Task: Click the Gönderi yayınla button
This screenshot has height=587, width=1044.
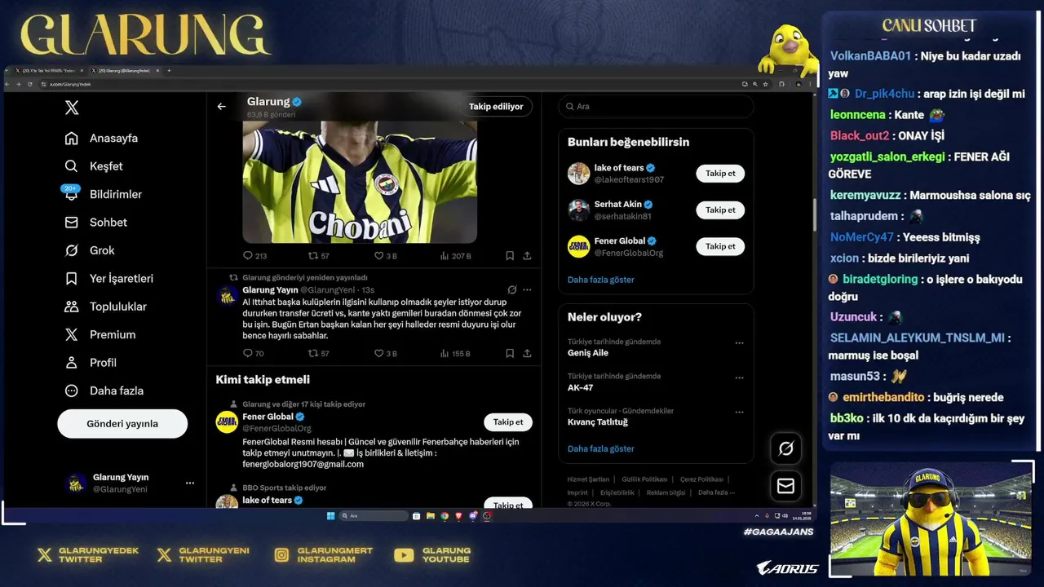Action: pos(122,424)
